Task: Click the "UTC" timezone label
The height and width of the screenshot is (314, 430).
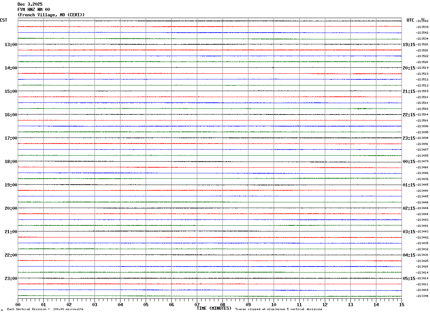Action: point(410,20)
